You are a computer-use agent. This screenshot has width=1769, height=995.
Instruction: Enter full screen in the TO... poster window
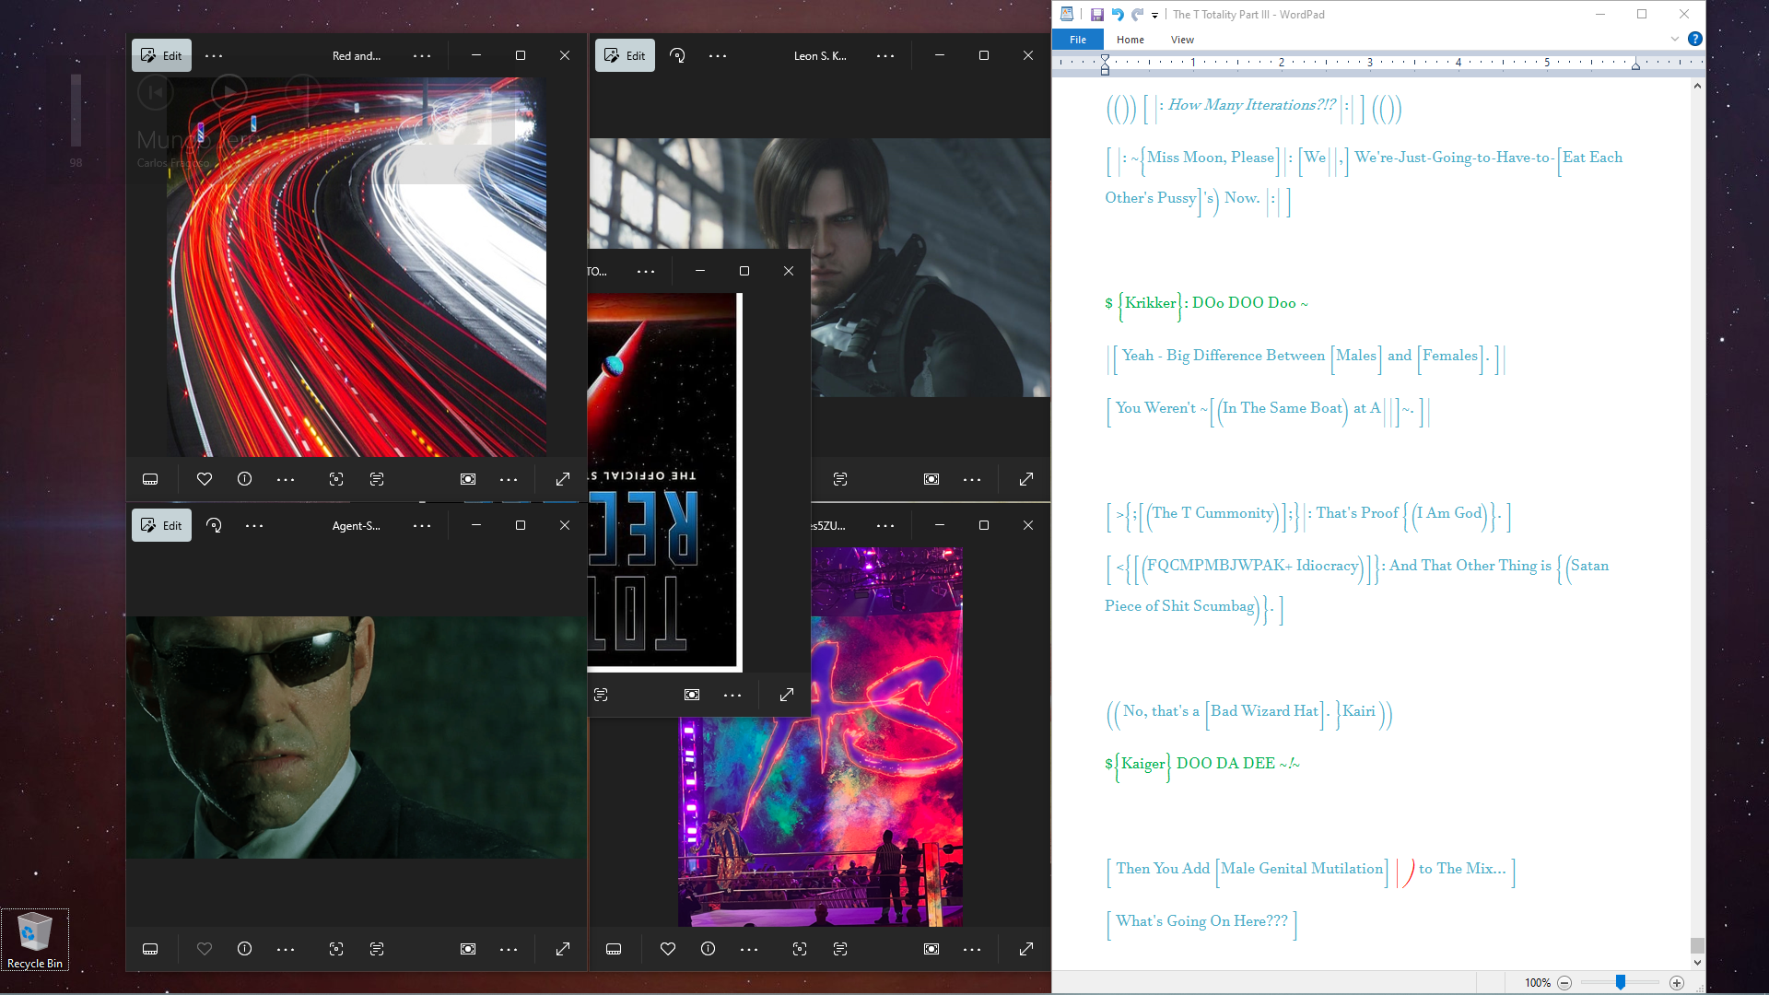(x=787, y=695)
